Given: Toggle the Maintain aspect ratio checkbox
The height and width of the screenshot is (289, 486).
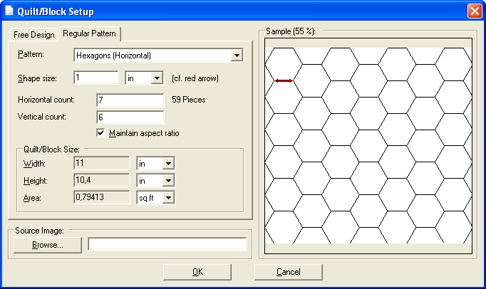Looking at the screenshot, I should 100,133.
